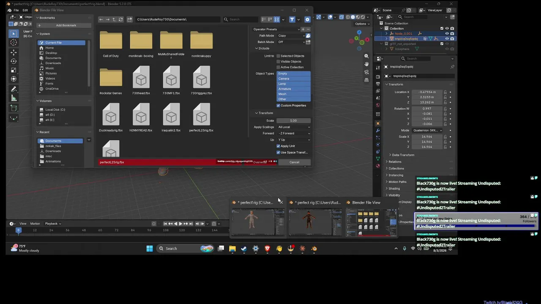This screenshot has width=541, height=304.
Task: Open Blender from the taskbar
Action: pos(314,249)
